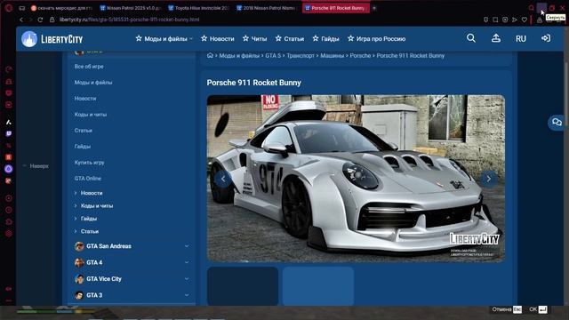Open Статьи in top navigation
Viewport: 569px width, 320px height.
pyautogui.click(x=290, y=38)
